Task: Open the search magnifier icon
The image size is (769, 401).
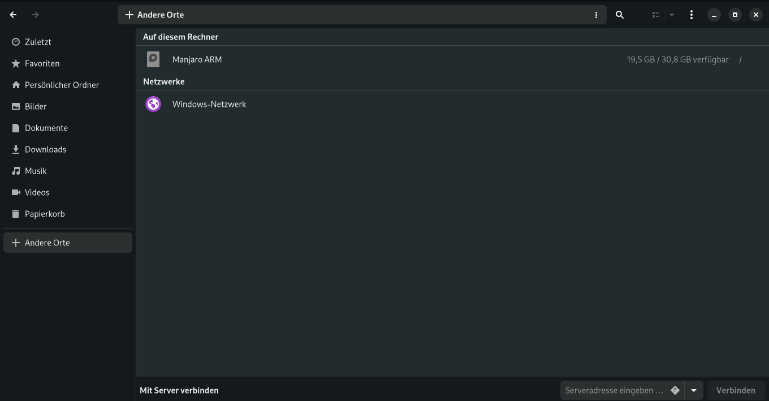Action: [x=620, y=15]
